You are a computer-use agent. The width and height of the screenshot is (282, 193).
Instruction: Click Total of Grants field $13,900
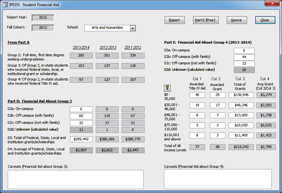coord(241,115)
